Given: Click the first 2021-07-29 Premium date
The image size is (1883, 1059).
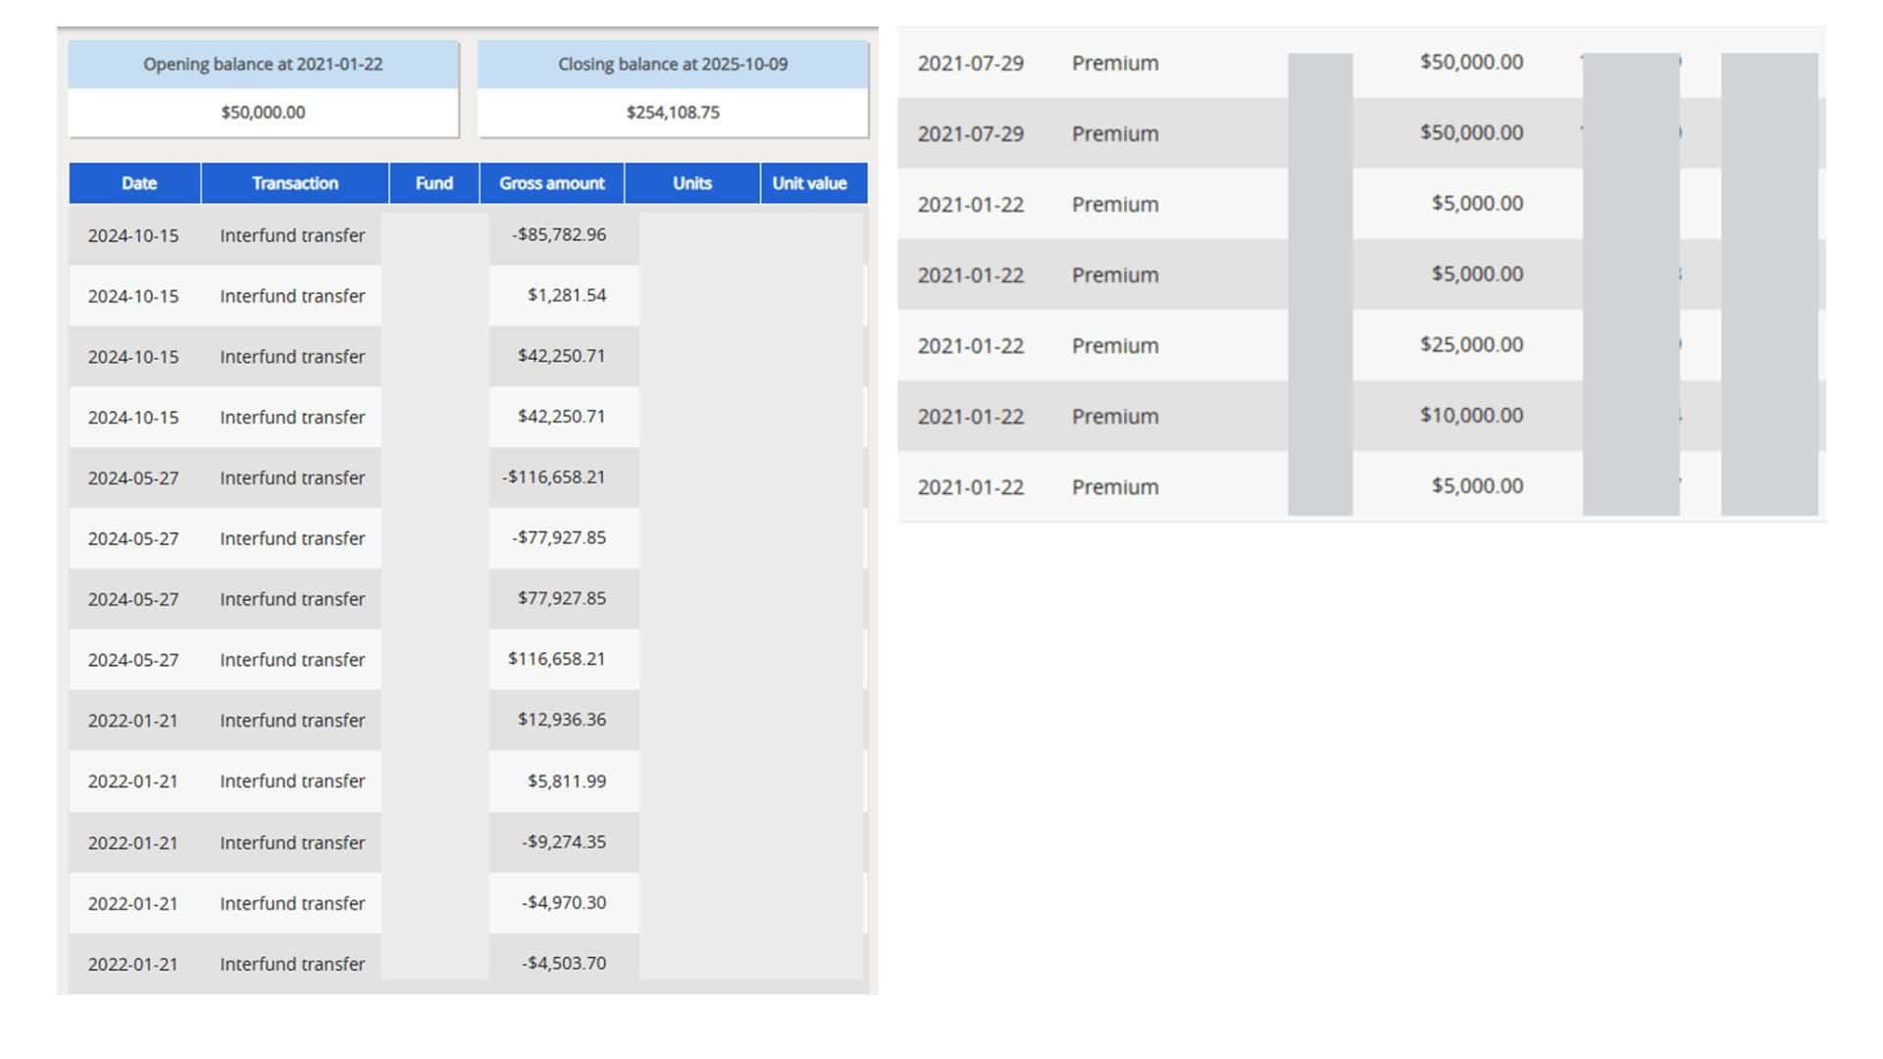Looking at the screenshot, I should click(x=970, y=64).
